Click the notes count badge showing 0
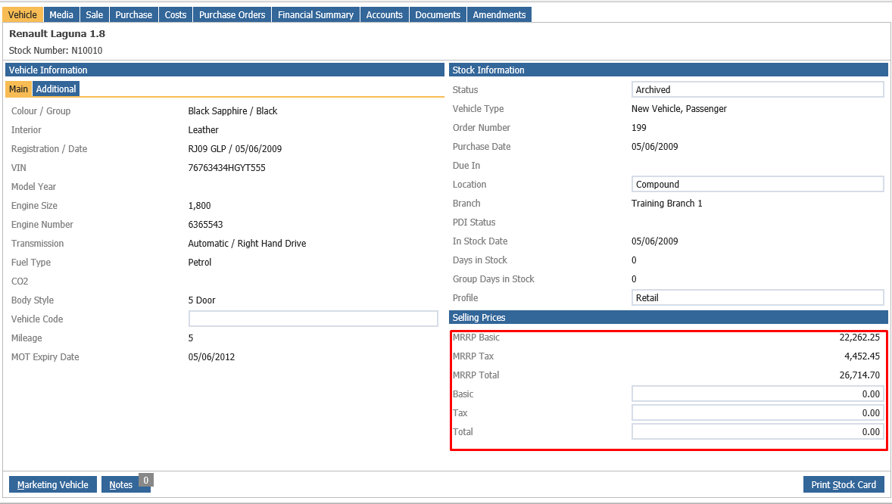The width and height of the screenshot is (892, 504). pos(146,480)
